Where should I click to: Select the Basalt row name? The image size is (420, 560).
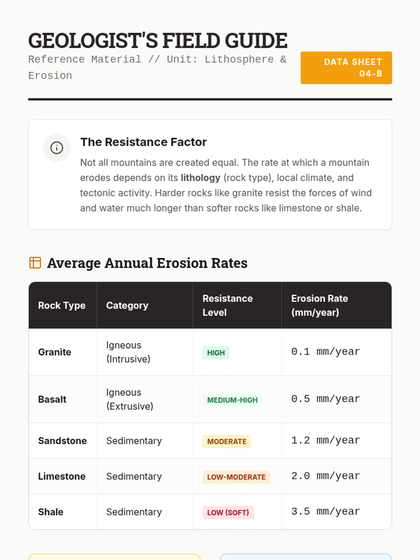point(52,399)
